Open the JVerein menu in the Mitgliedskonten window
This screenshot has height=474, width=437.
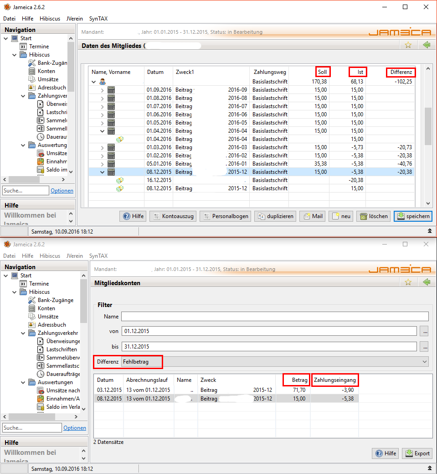[75, 256]
